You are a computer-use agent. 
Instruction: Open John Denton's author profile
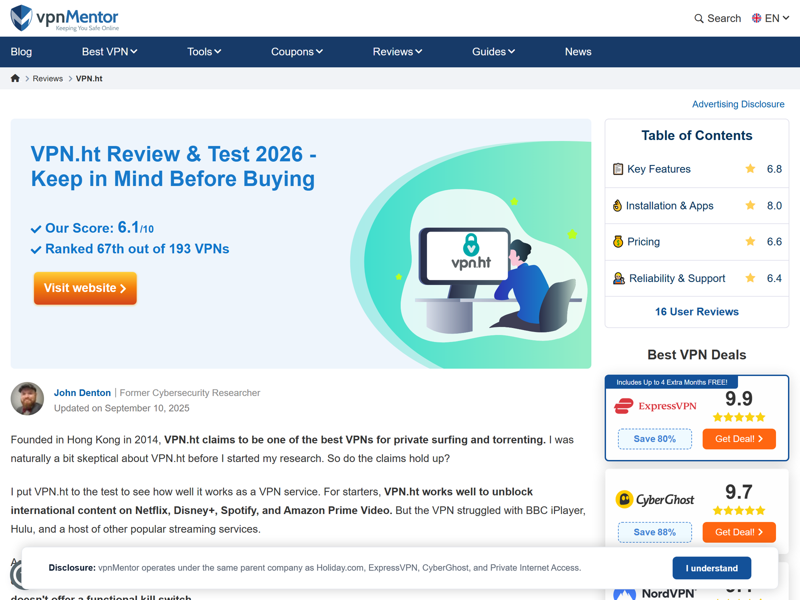point(82,393)
